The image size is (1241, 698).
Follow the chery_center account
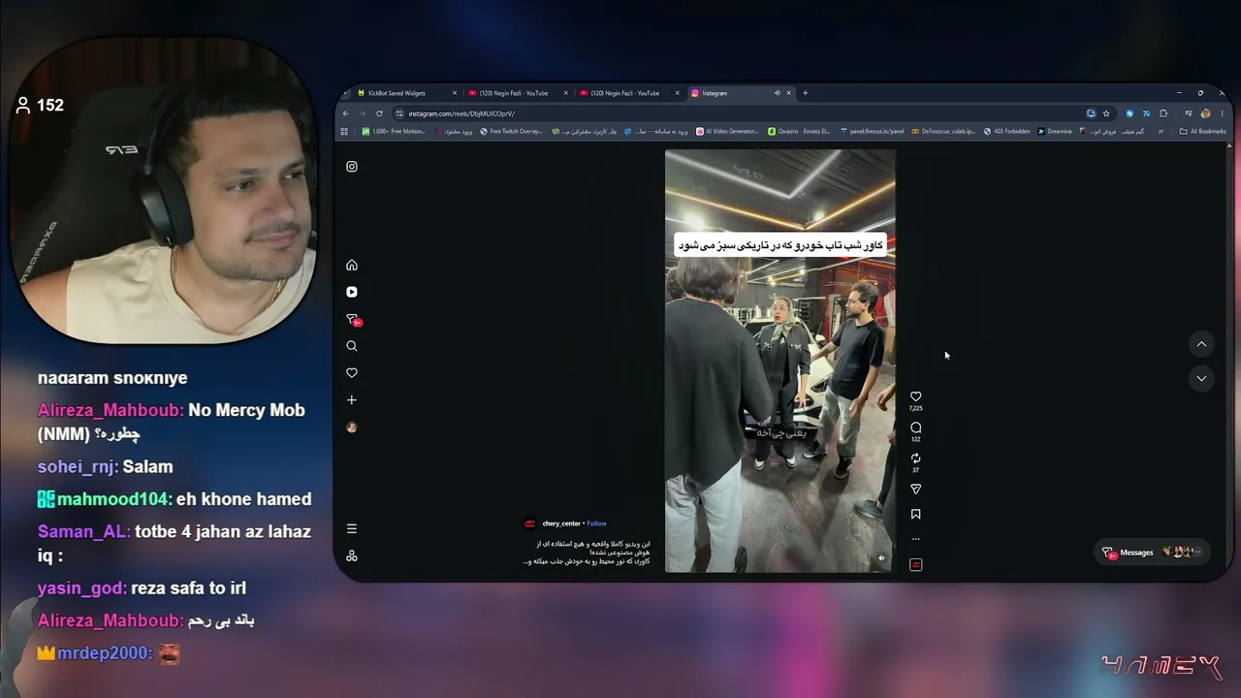[596, 523]
